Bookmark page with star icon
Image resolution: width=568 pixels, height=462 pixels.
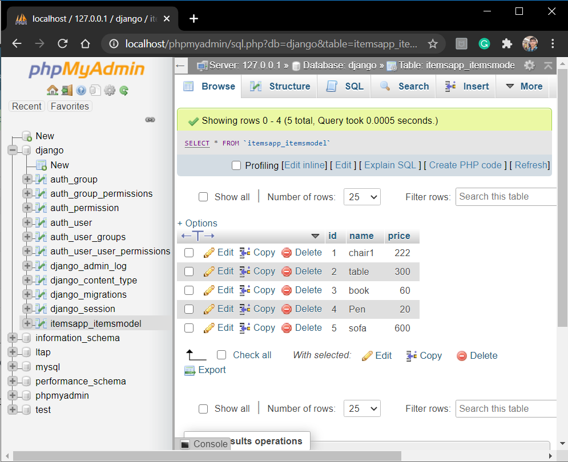click(433, 44)
